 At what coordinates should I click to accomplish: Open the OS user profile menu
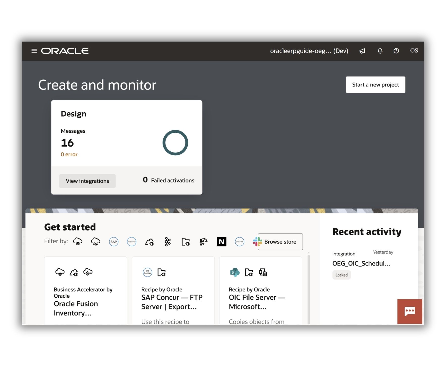click(x=414, y=51)
